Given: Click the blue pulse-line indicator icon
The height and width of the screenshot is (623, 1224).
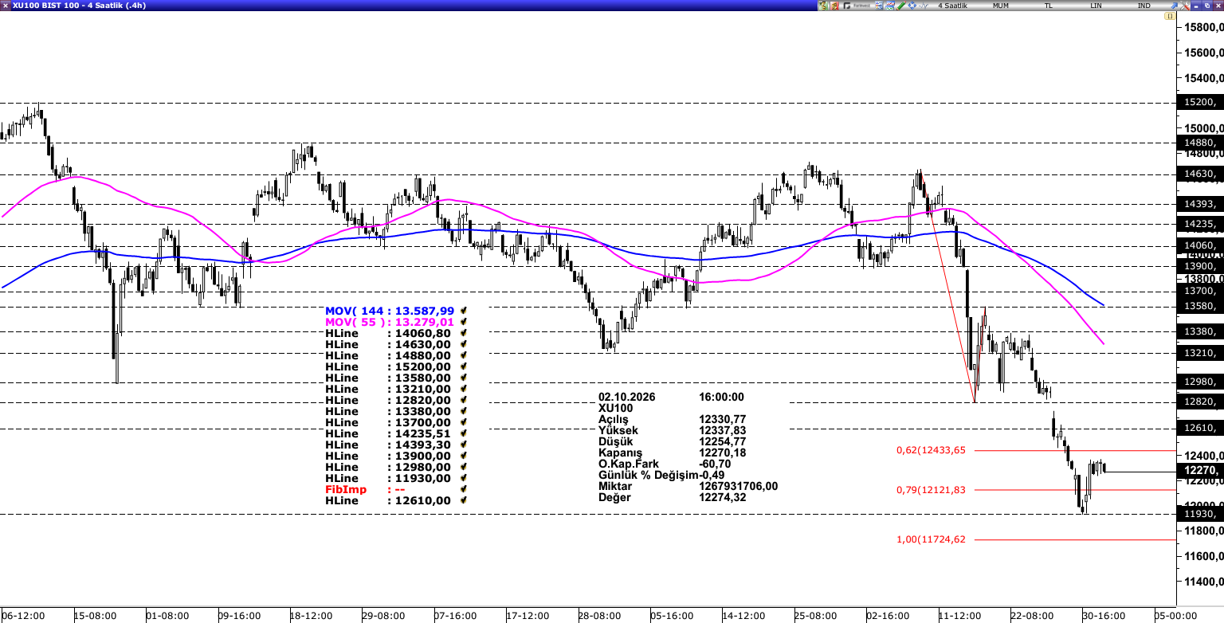Looking at the screenshot, I should (x=924, y=6).
